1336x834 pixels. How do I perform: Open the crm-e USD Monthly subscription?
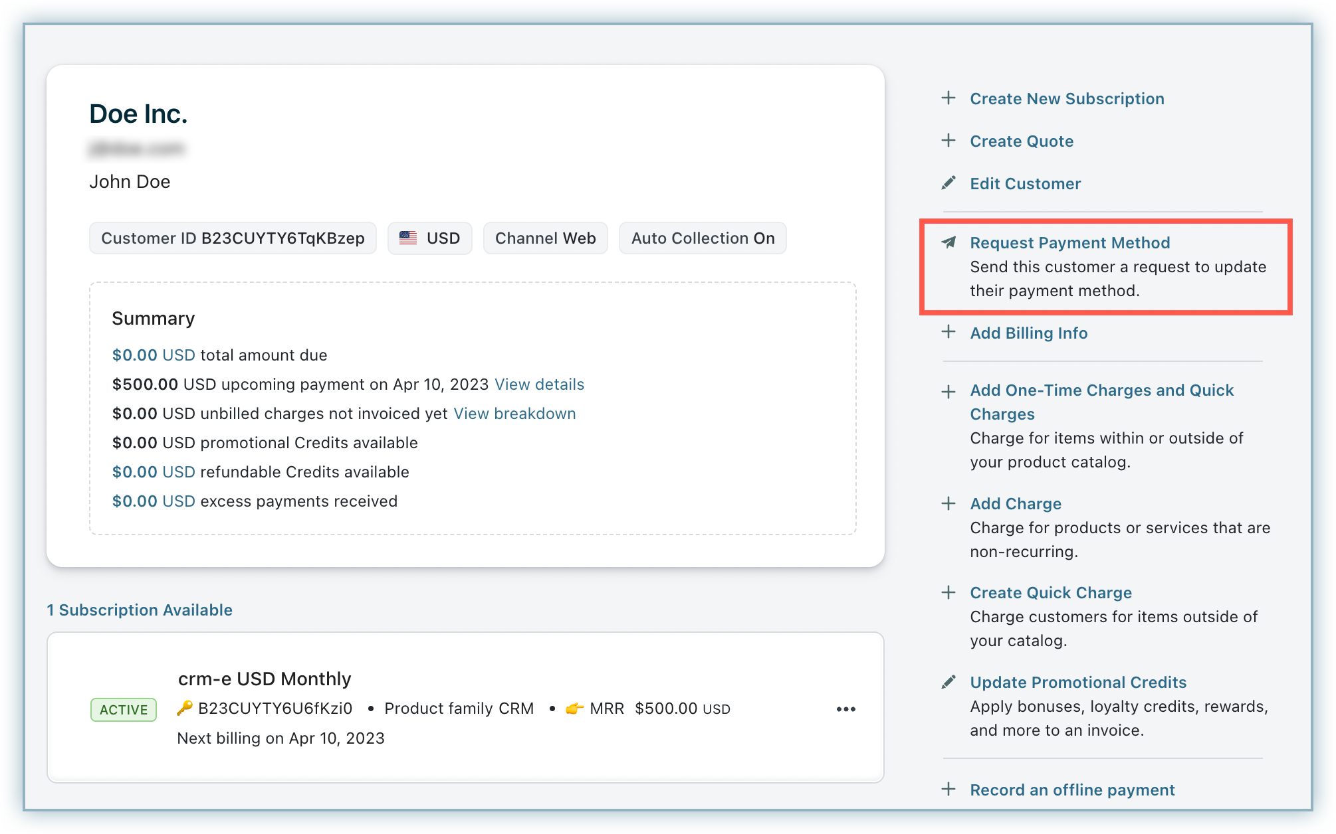(x=265, y=679)
